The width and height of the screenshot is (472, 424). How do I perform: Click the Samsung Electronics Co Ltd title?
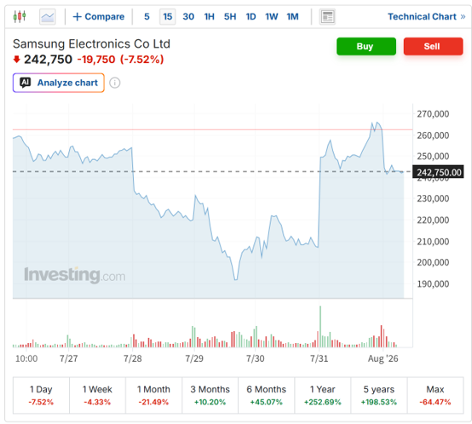[x=91, y=44]
